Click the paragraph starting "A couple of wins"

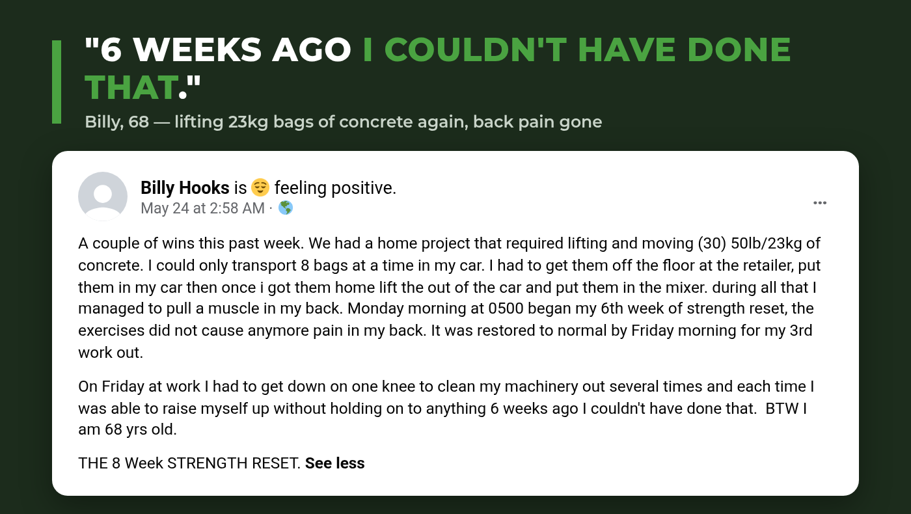pyautogui.click(x=449, y=298)
